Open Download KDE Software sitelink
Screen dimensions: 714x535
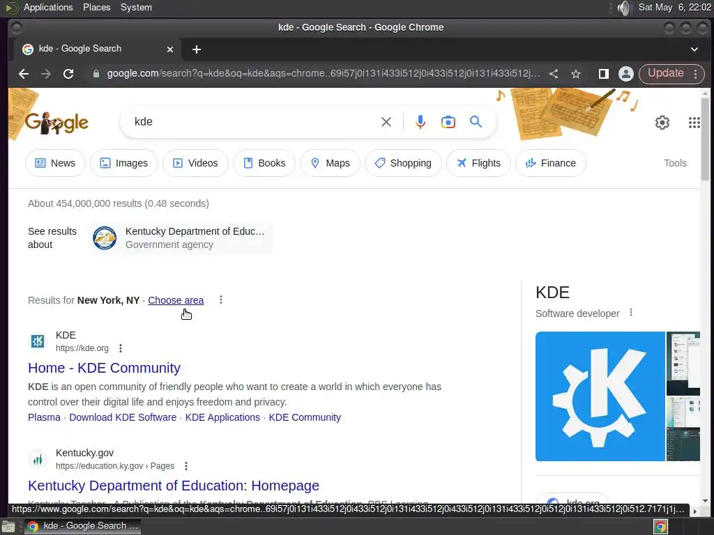tap(123, 417)
